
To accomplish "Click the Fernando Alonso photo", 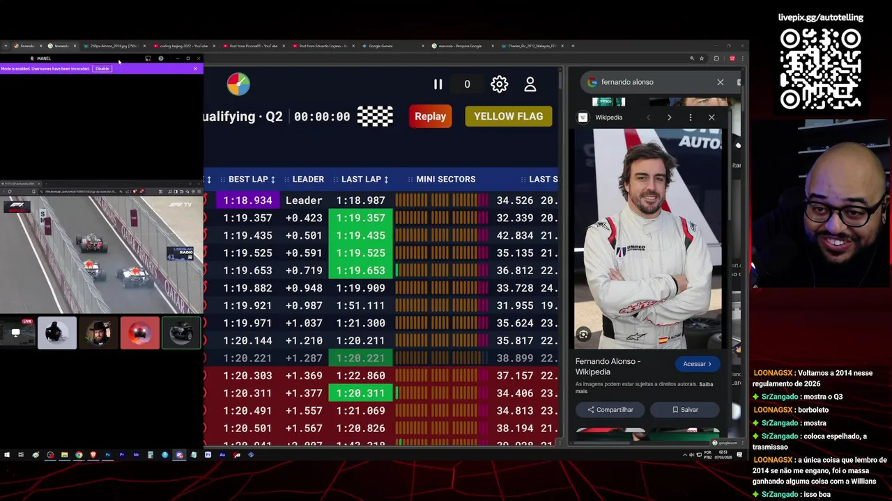I will [x=647, y=239].
